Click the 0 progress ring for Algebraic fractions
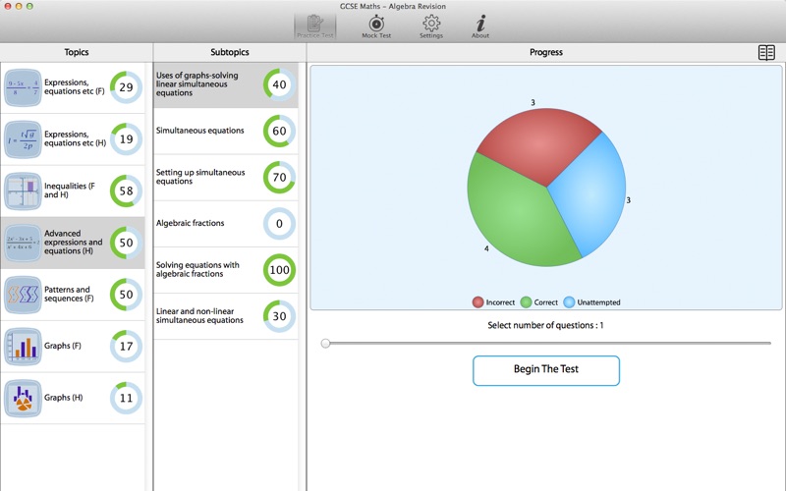Screen dimensions: 786x491 click(279, 224)
